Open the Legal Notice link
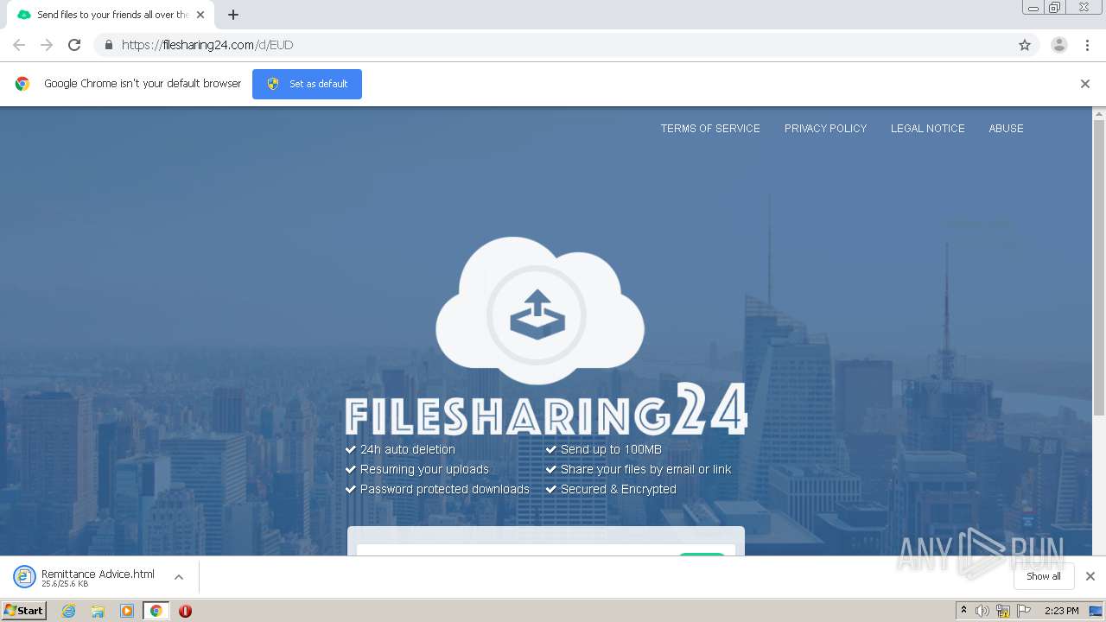Viewport: 1106px width, 622px height. [928, 128]
